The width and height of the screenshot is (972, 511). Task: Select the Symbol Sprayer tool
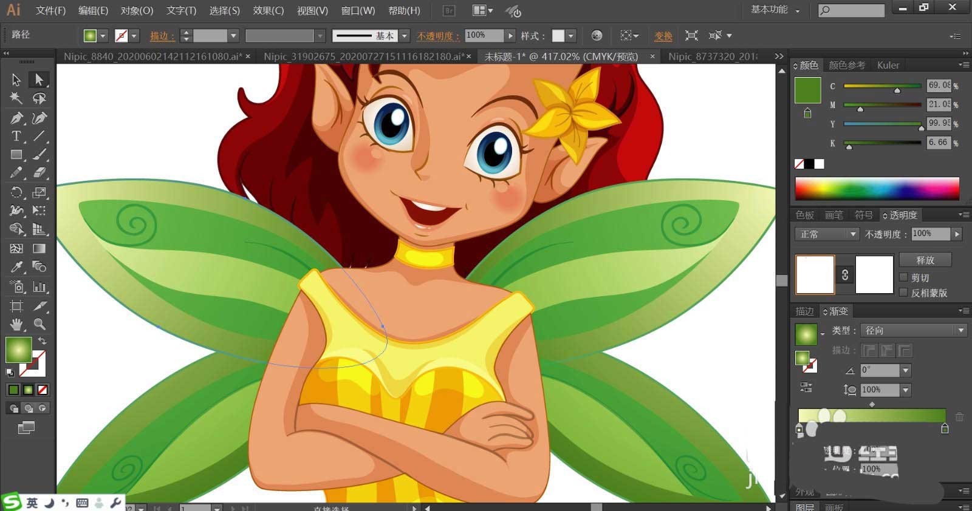pos(16,286)
